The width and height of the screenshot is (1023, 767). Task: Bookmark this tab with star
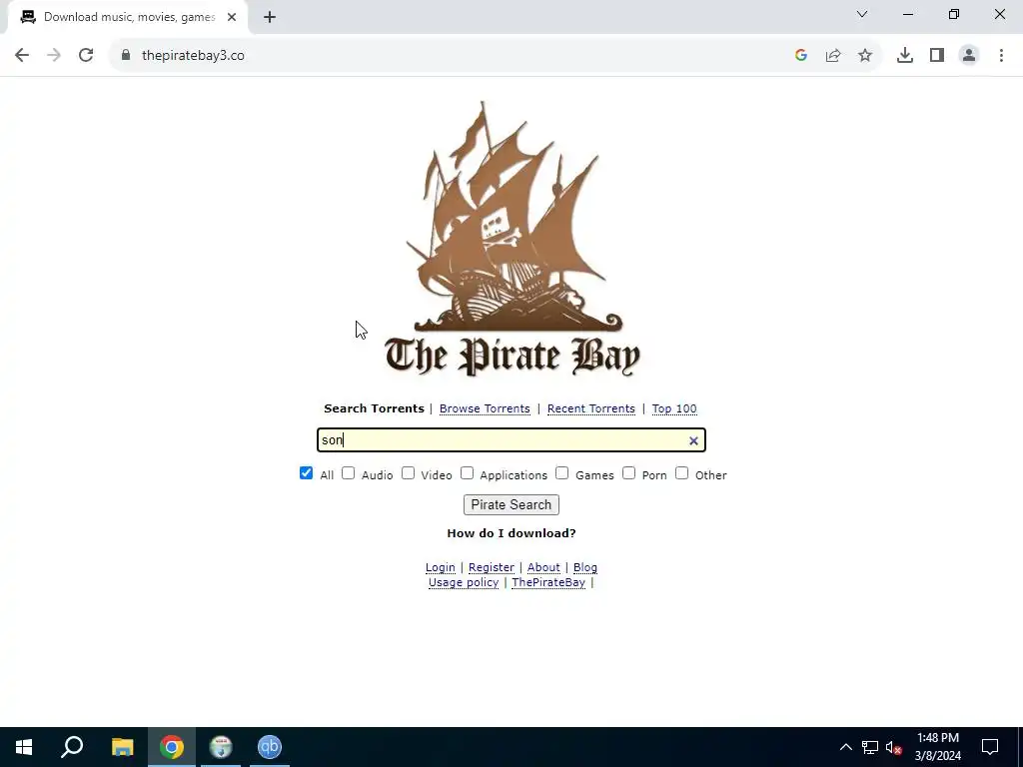point(865,56)
